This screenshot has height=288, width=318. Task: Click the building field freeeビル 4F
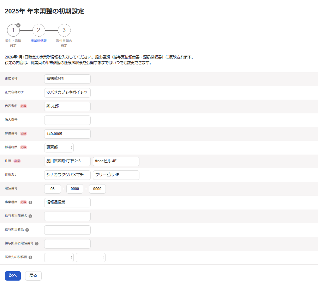(x=116, y=161)
